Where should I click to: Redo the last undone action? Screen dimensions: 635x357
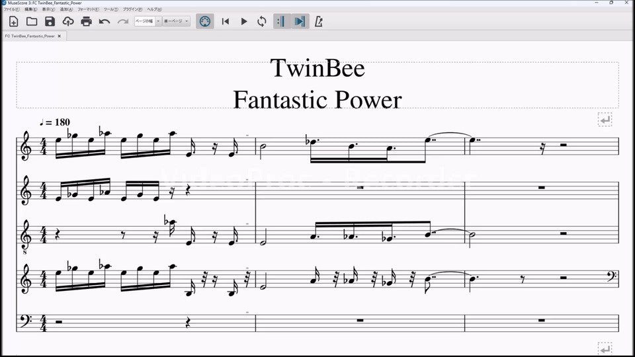click(x=123, y=21)
